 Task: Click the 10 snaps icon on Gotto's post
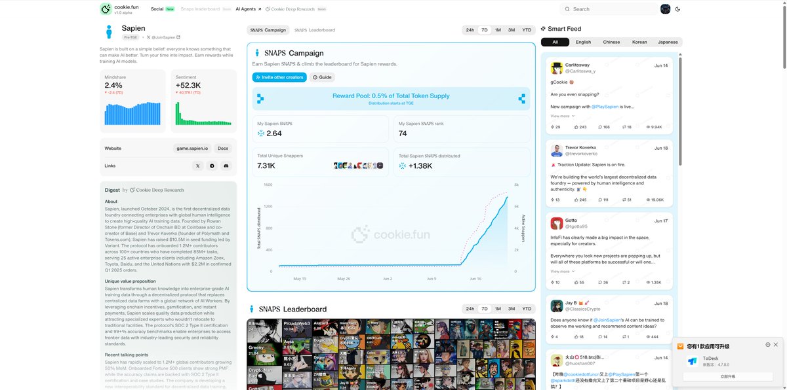coord(555,283)
